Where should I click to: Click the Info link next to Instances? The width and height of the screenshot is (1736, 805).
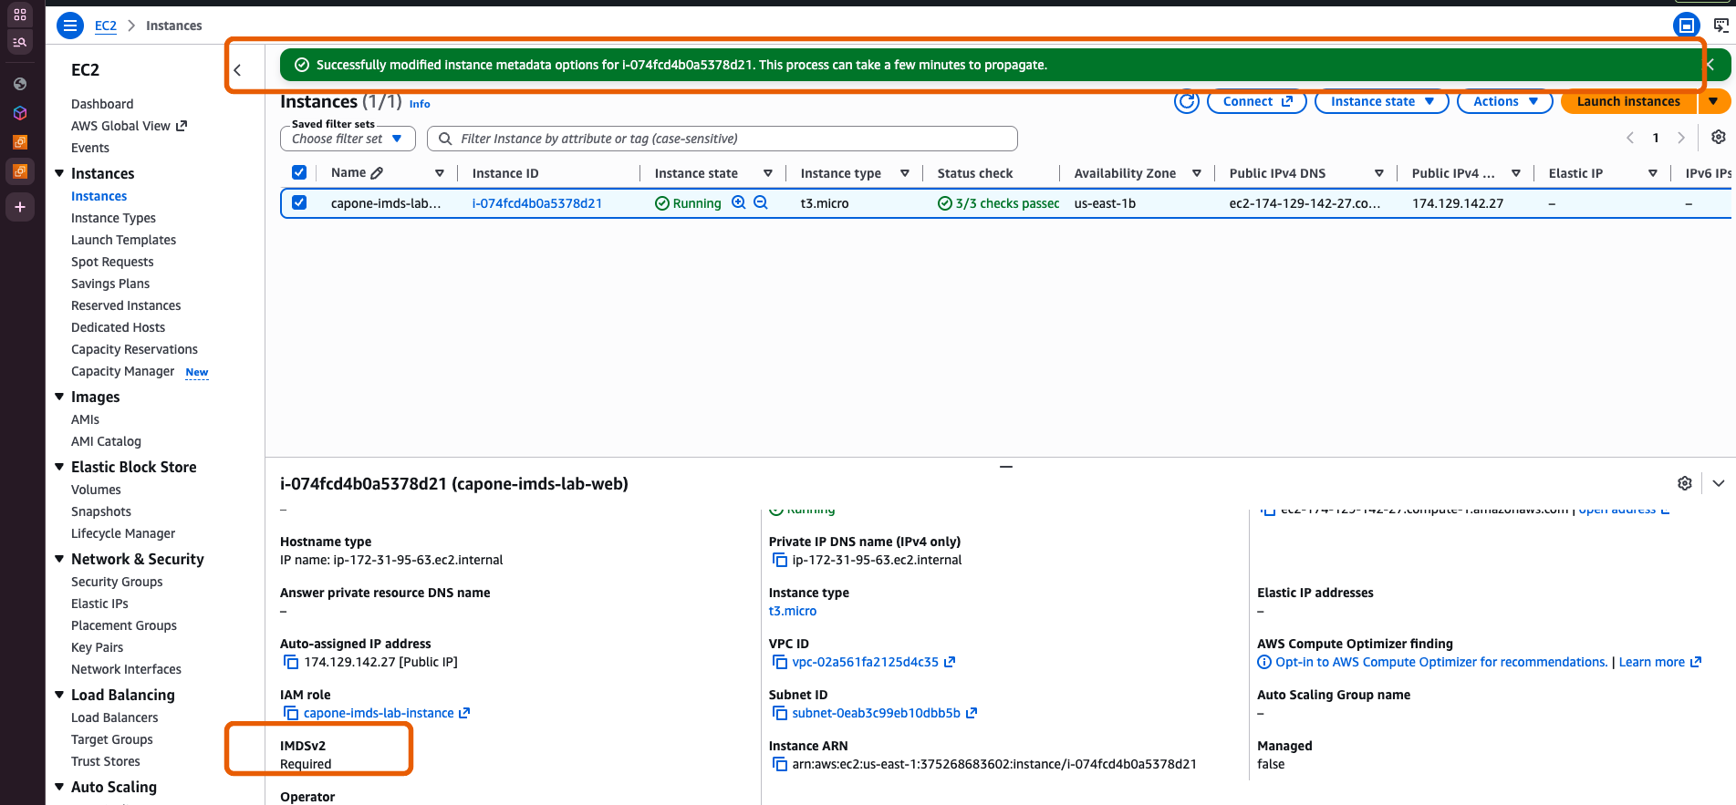[420, 104]
